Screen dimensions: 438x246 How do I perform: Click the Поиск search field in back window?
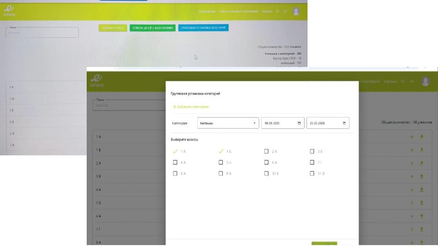42,32
